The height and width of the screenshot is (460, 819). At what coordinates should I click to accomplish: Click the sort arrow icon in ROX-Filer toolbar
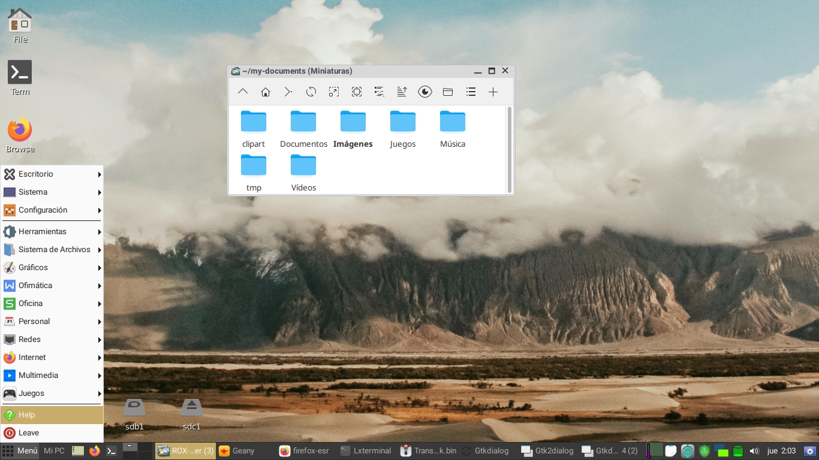tap(402, 92)
